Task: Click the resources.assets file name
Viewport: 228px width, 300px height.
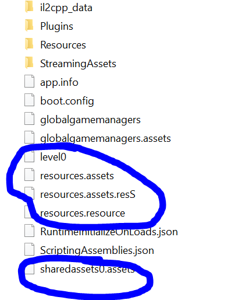Action: (77, 176)
